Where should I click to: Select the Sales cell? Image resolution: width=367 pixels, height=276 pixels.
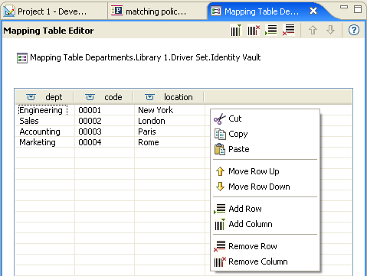click(x=45, y=121)
